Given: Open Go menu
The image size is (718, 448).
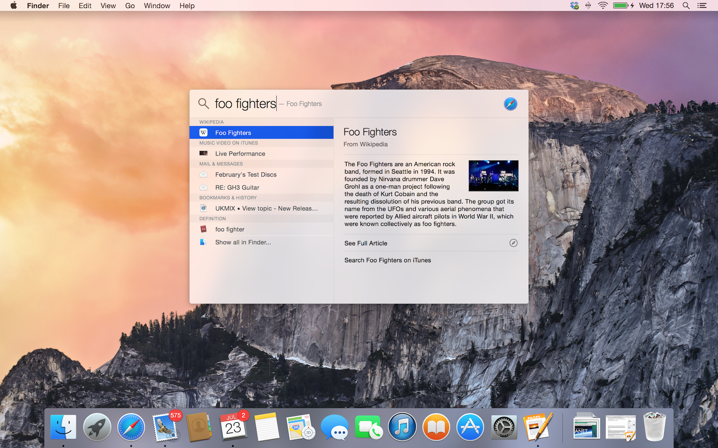Looking at the screenshot, I should click(130, 5).
